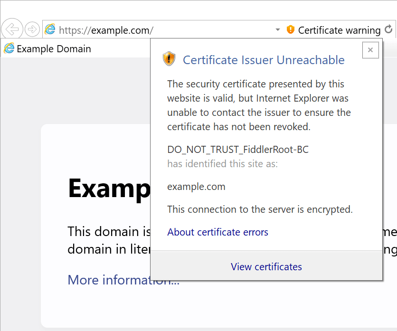Click 'has identified this site as:' text
Viewport: 397px width, 331px height.
(x=223, y=164)
